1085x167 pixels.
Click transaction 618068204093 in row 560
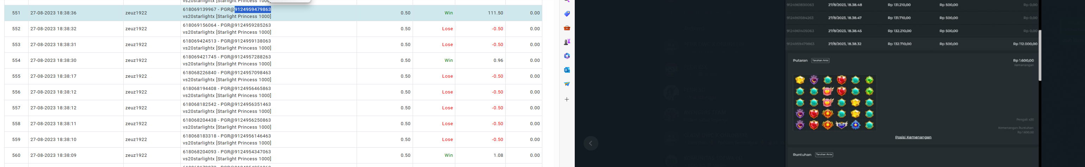click(x=200, y=152)
